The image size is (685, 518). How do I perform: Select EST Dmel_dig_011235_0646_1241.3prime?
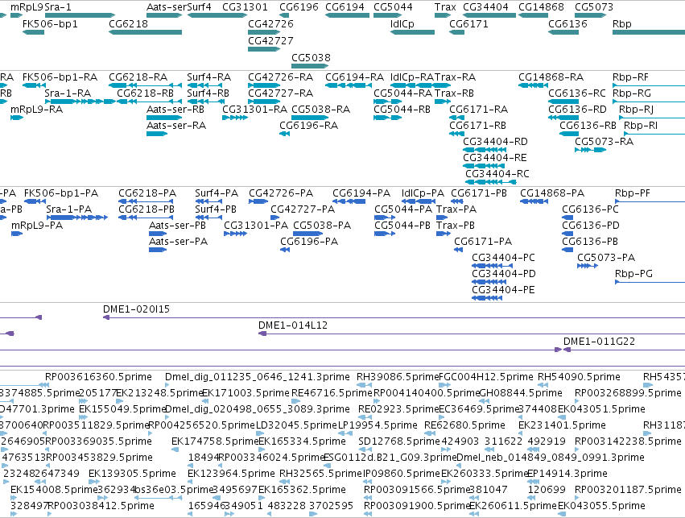point(258,377)
